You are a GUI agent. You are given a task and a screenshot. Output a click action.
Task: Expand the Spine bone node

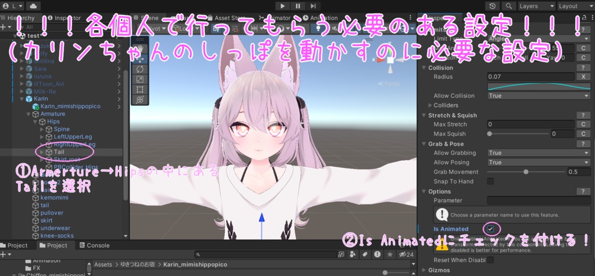pos(42,129)
